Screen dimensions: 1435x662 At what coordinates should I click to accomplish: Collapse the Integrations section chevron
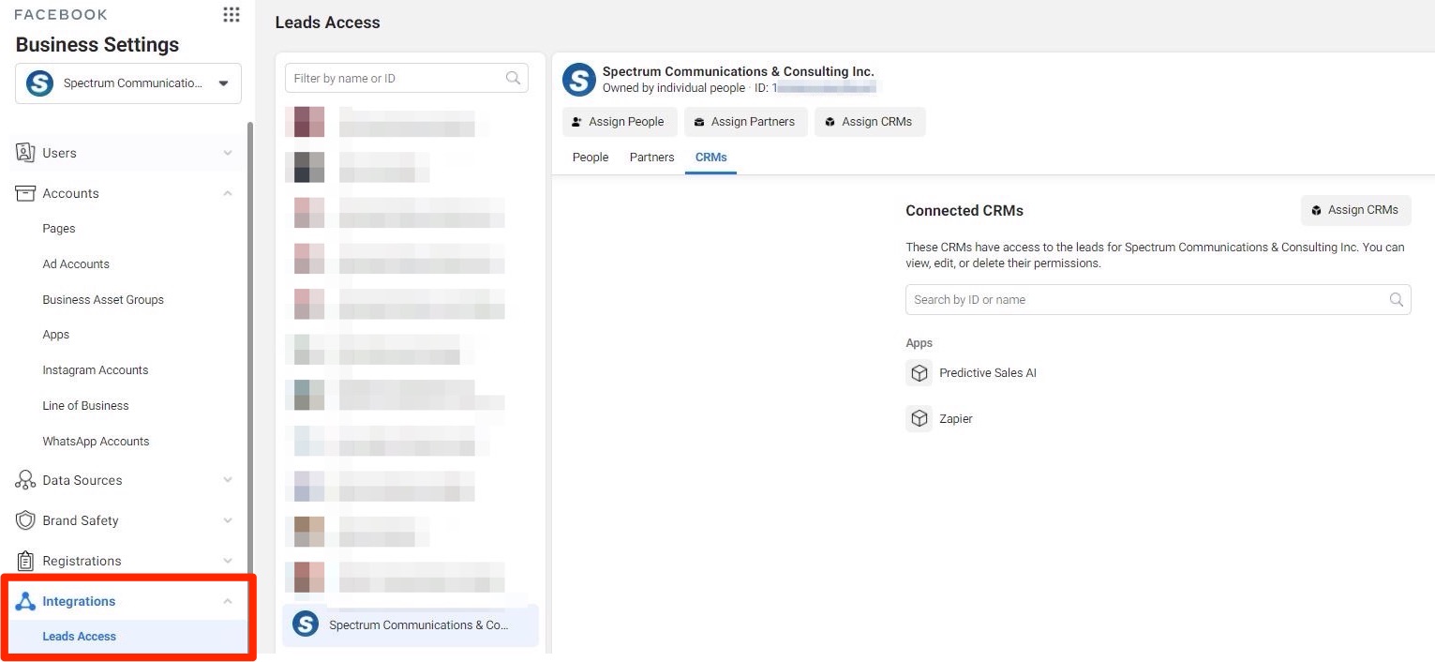228,601
